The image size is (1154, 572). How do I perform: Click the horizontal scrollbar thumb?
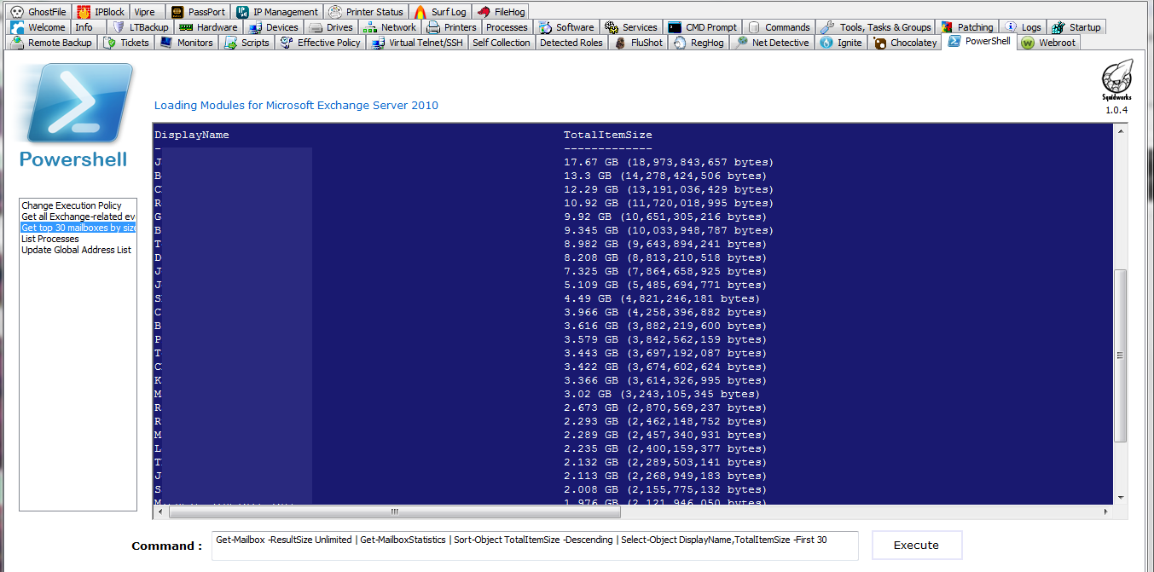point(394,511)
